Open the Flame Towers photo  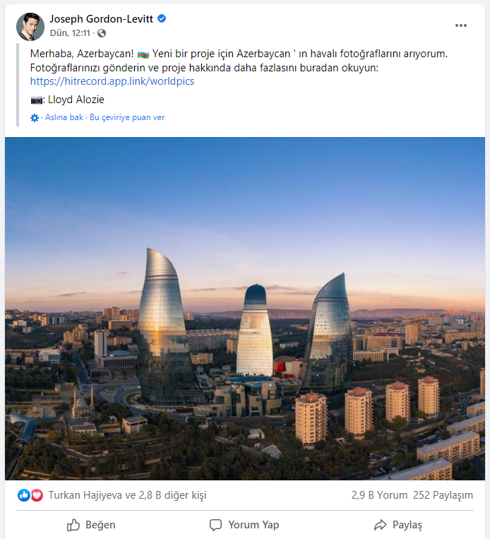pos(245,308)
